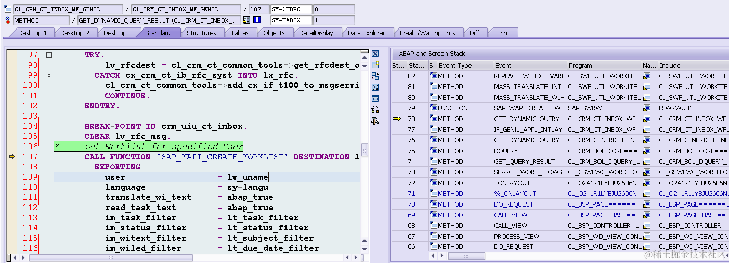Click the Event column header
The width and height of the screenshot is (729, 263).
coord(531,65)
